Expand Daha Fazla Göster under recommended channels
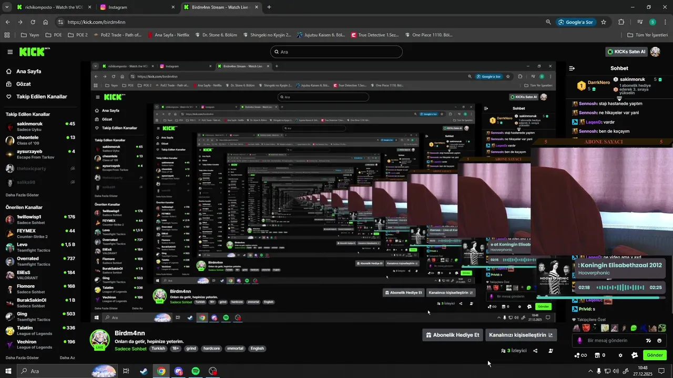 pyautogui.click(x=22, y=358)
